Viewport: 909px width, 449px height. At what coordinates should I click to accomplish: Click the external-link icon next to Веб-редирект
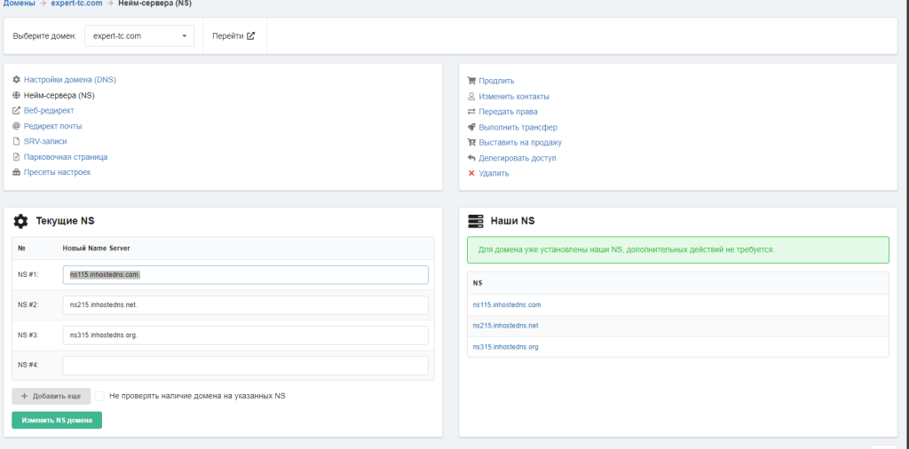16,111
